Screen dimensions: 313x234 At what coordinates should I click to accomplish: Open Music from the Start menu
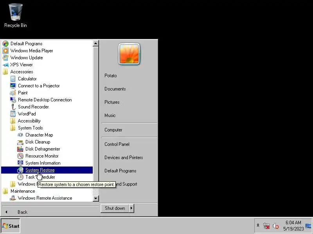click(x=110, y=115)
